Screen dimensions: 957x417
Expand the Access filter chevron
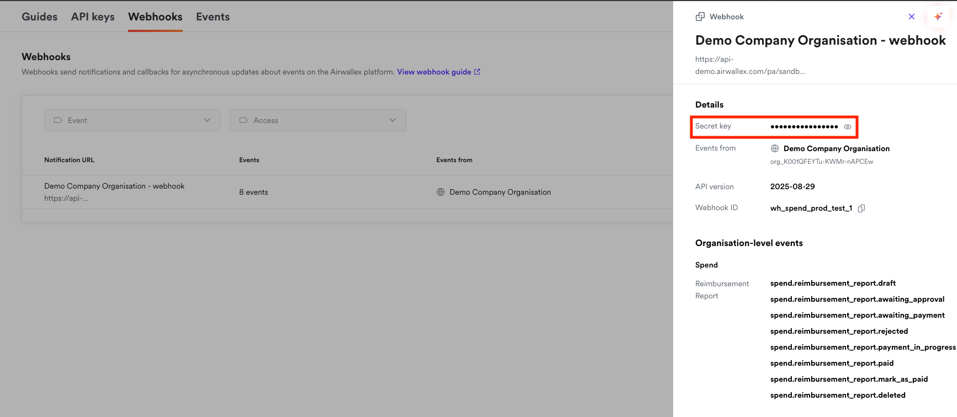(393, 120)
